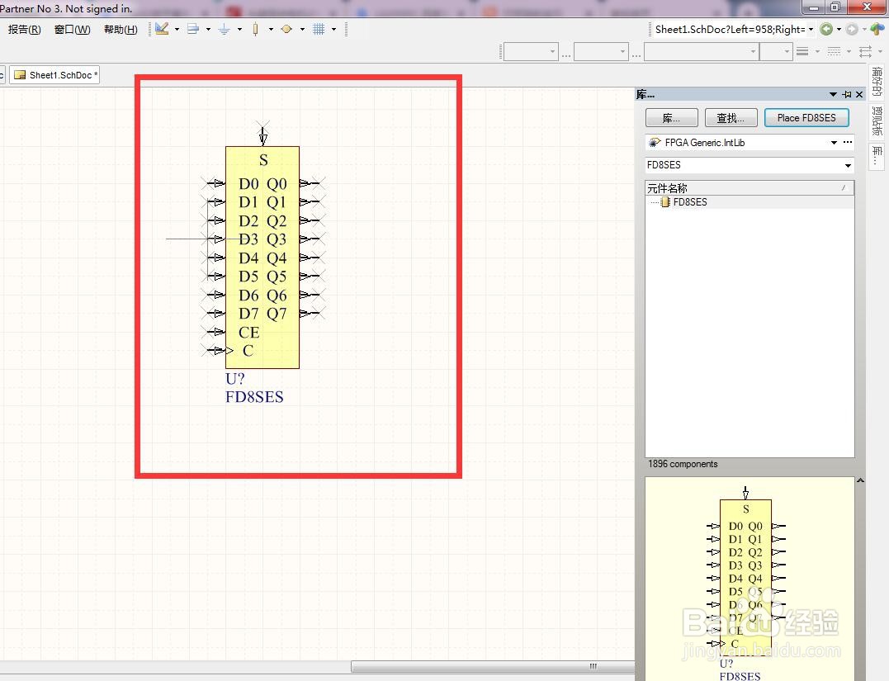Click the 查找... search button
889x681 pixels.
731,118
